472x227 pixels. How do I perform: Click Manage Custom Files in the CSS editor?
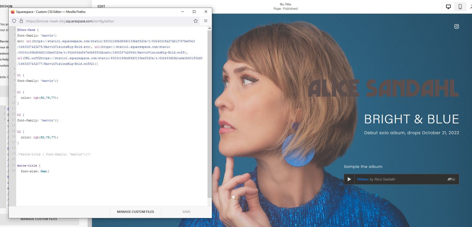pos(136,212)
